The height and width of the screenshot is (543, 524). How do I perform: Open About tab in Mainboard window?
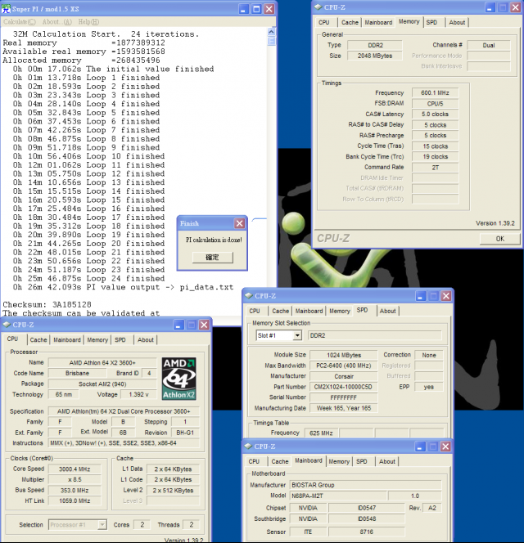coord(386,461)
